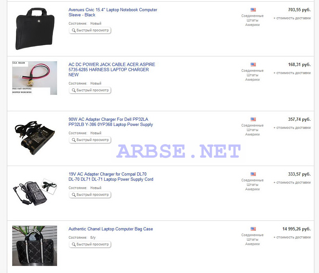
Task: Open the AC DC Power Jack Cable Acer listing
Action: pos(112,70)
